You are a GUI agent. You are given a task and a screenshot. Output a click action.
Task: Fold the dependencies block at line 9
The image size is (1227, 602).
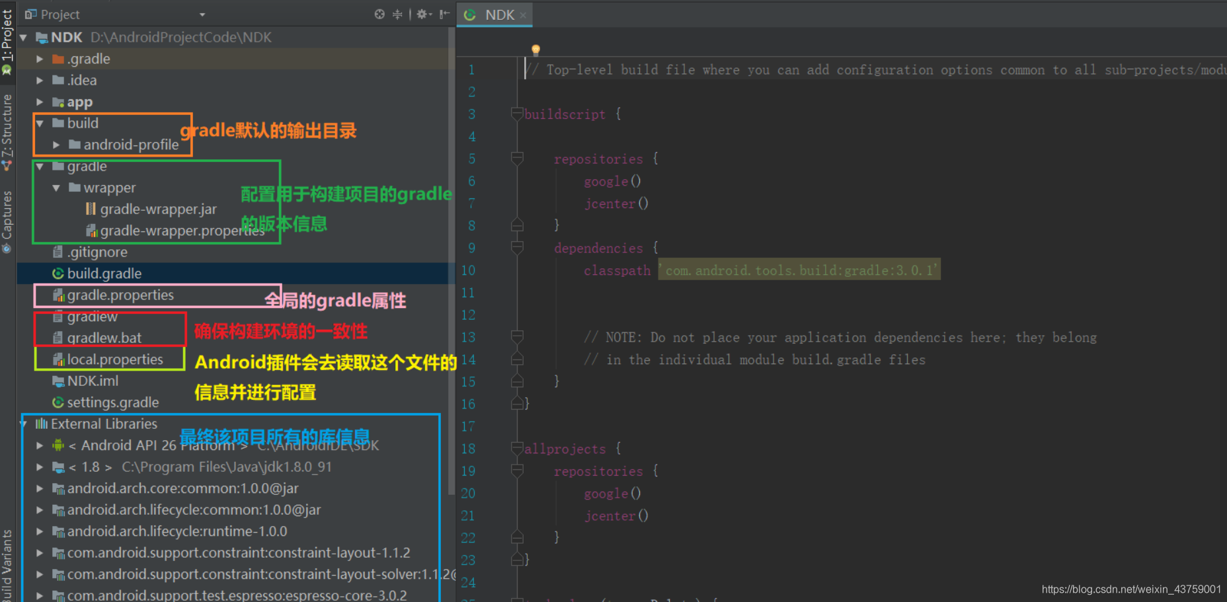517,248
